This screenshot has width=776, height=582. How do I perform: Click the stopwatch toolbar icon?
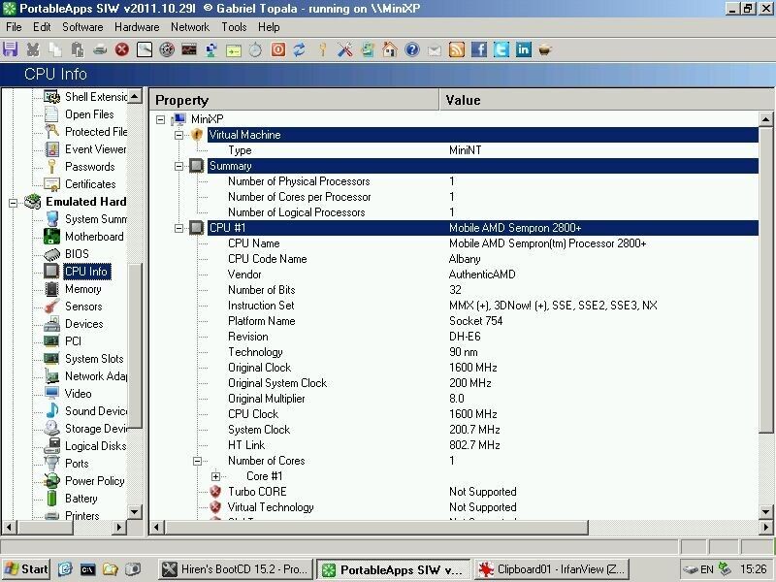pos(255,49)
